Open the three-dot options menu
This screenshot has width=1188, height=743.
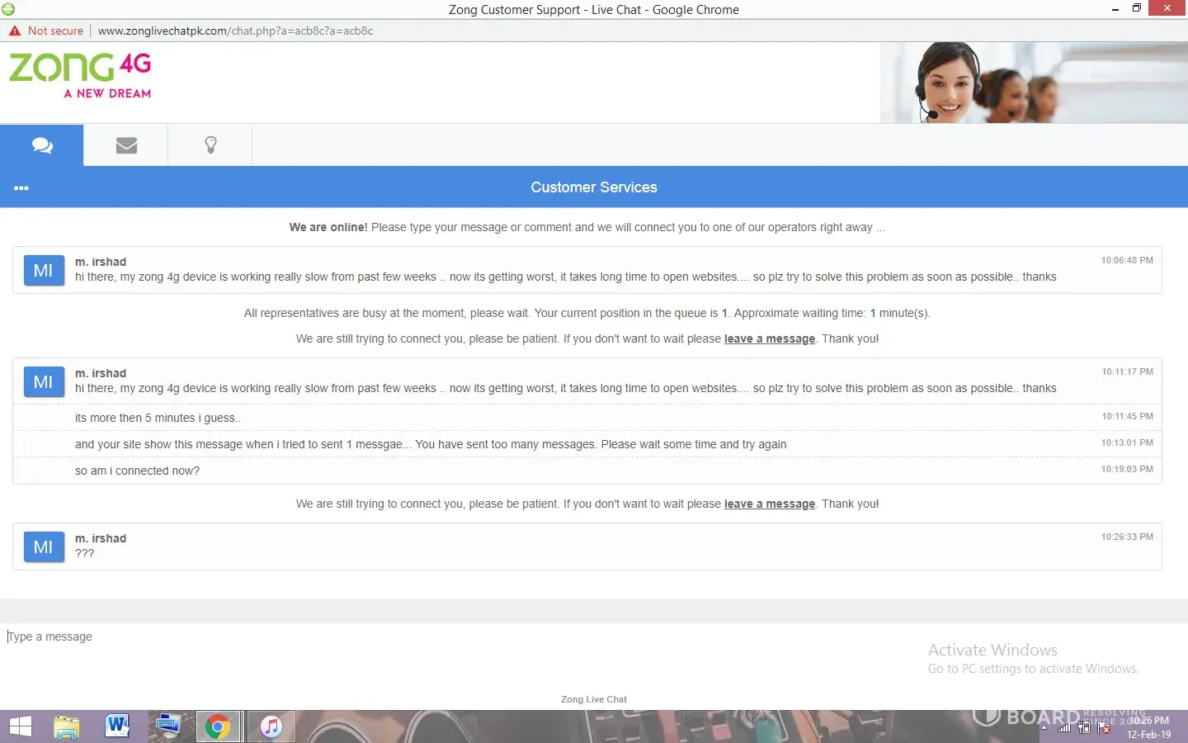pos(21,188)
